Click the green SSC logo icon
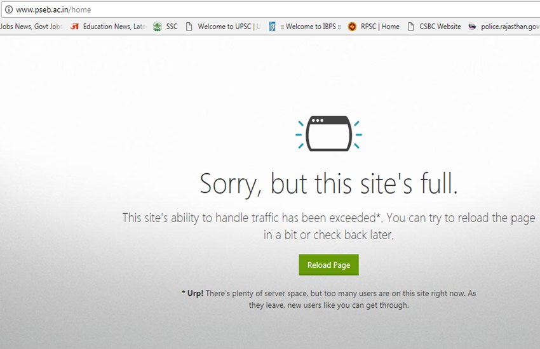The width and height of the screenshot is (540, 349). click(158, 27)
